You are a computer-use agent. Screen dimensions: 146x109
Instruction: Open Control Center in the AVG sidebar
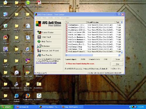49,32
